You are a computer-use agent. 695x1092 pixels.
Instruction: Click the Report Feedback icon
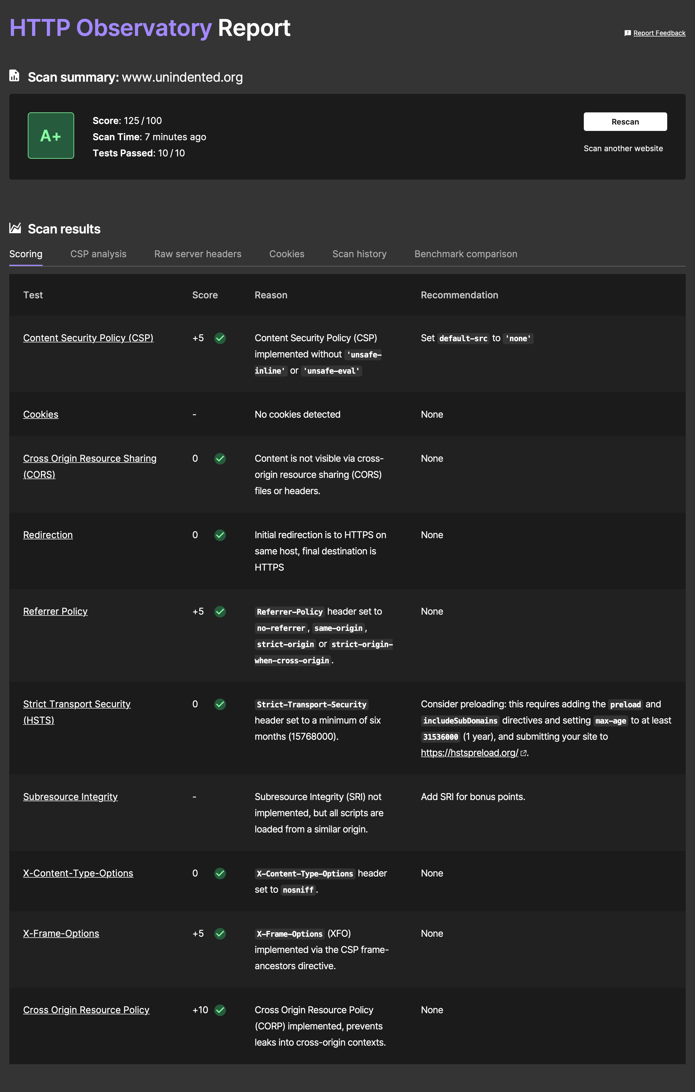click(x=628, y=33)
